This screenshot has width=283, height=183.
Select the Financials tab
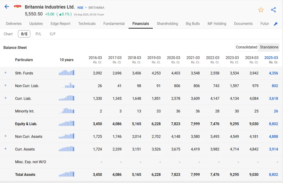(141, 24)
